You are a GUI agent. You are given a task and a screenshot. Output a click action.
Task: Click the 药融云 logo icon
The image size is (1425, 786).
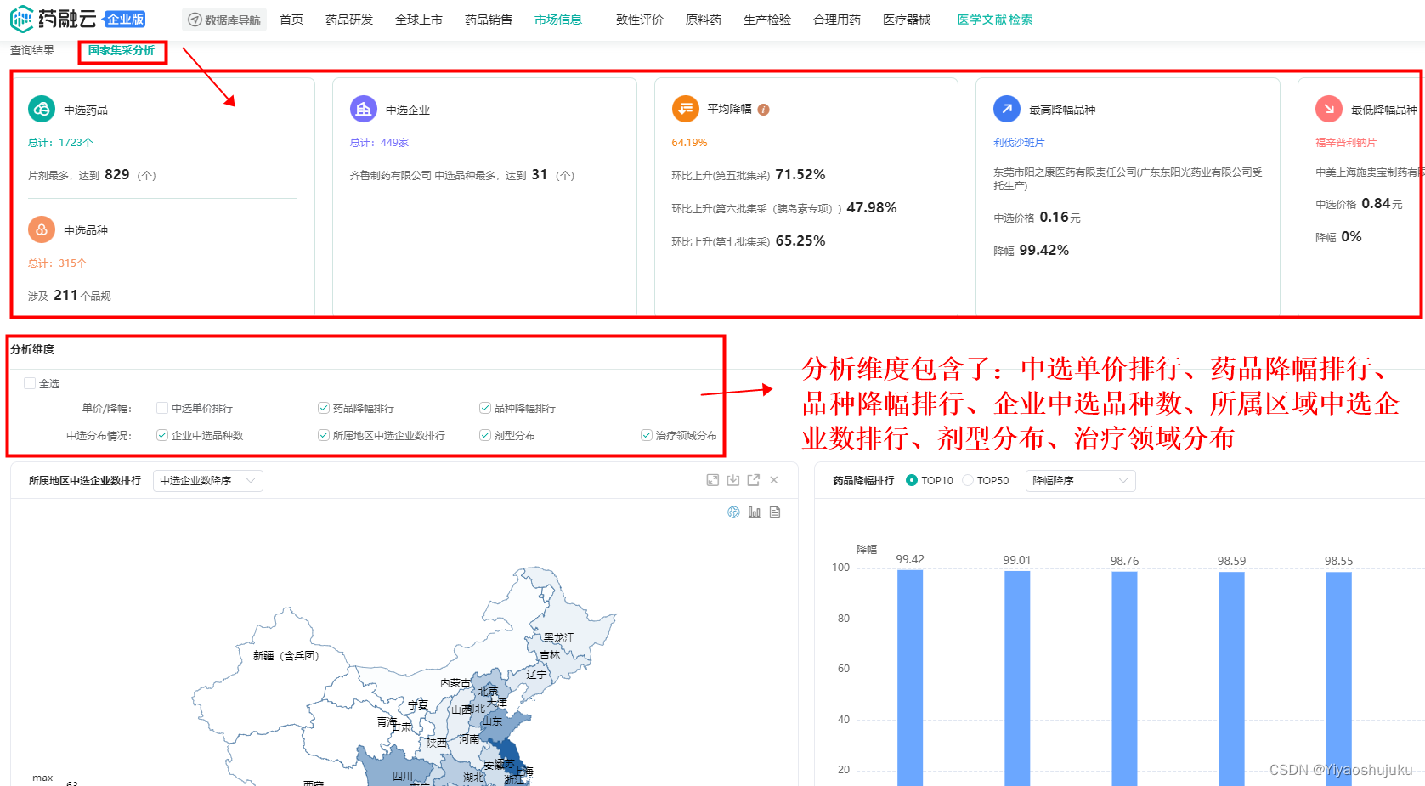[21, 19]
